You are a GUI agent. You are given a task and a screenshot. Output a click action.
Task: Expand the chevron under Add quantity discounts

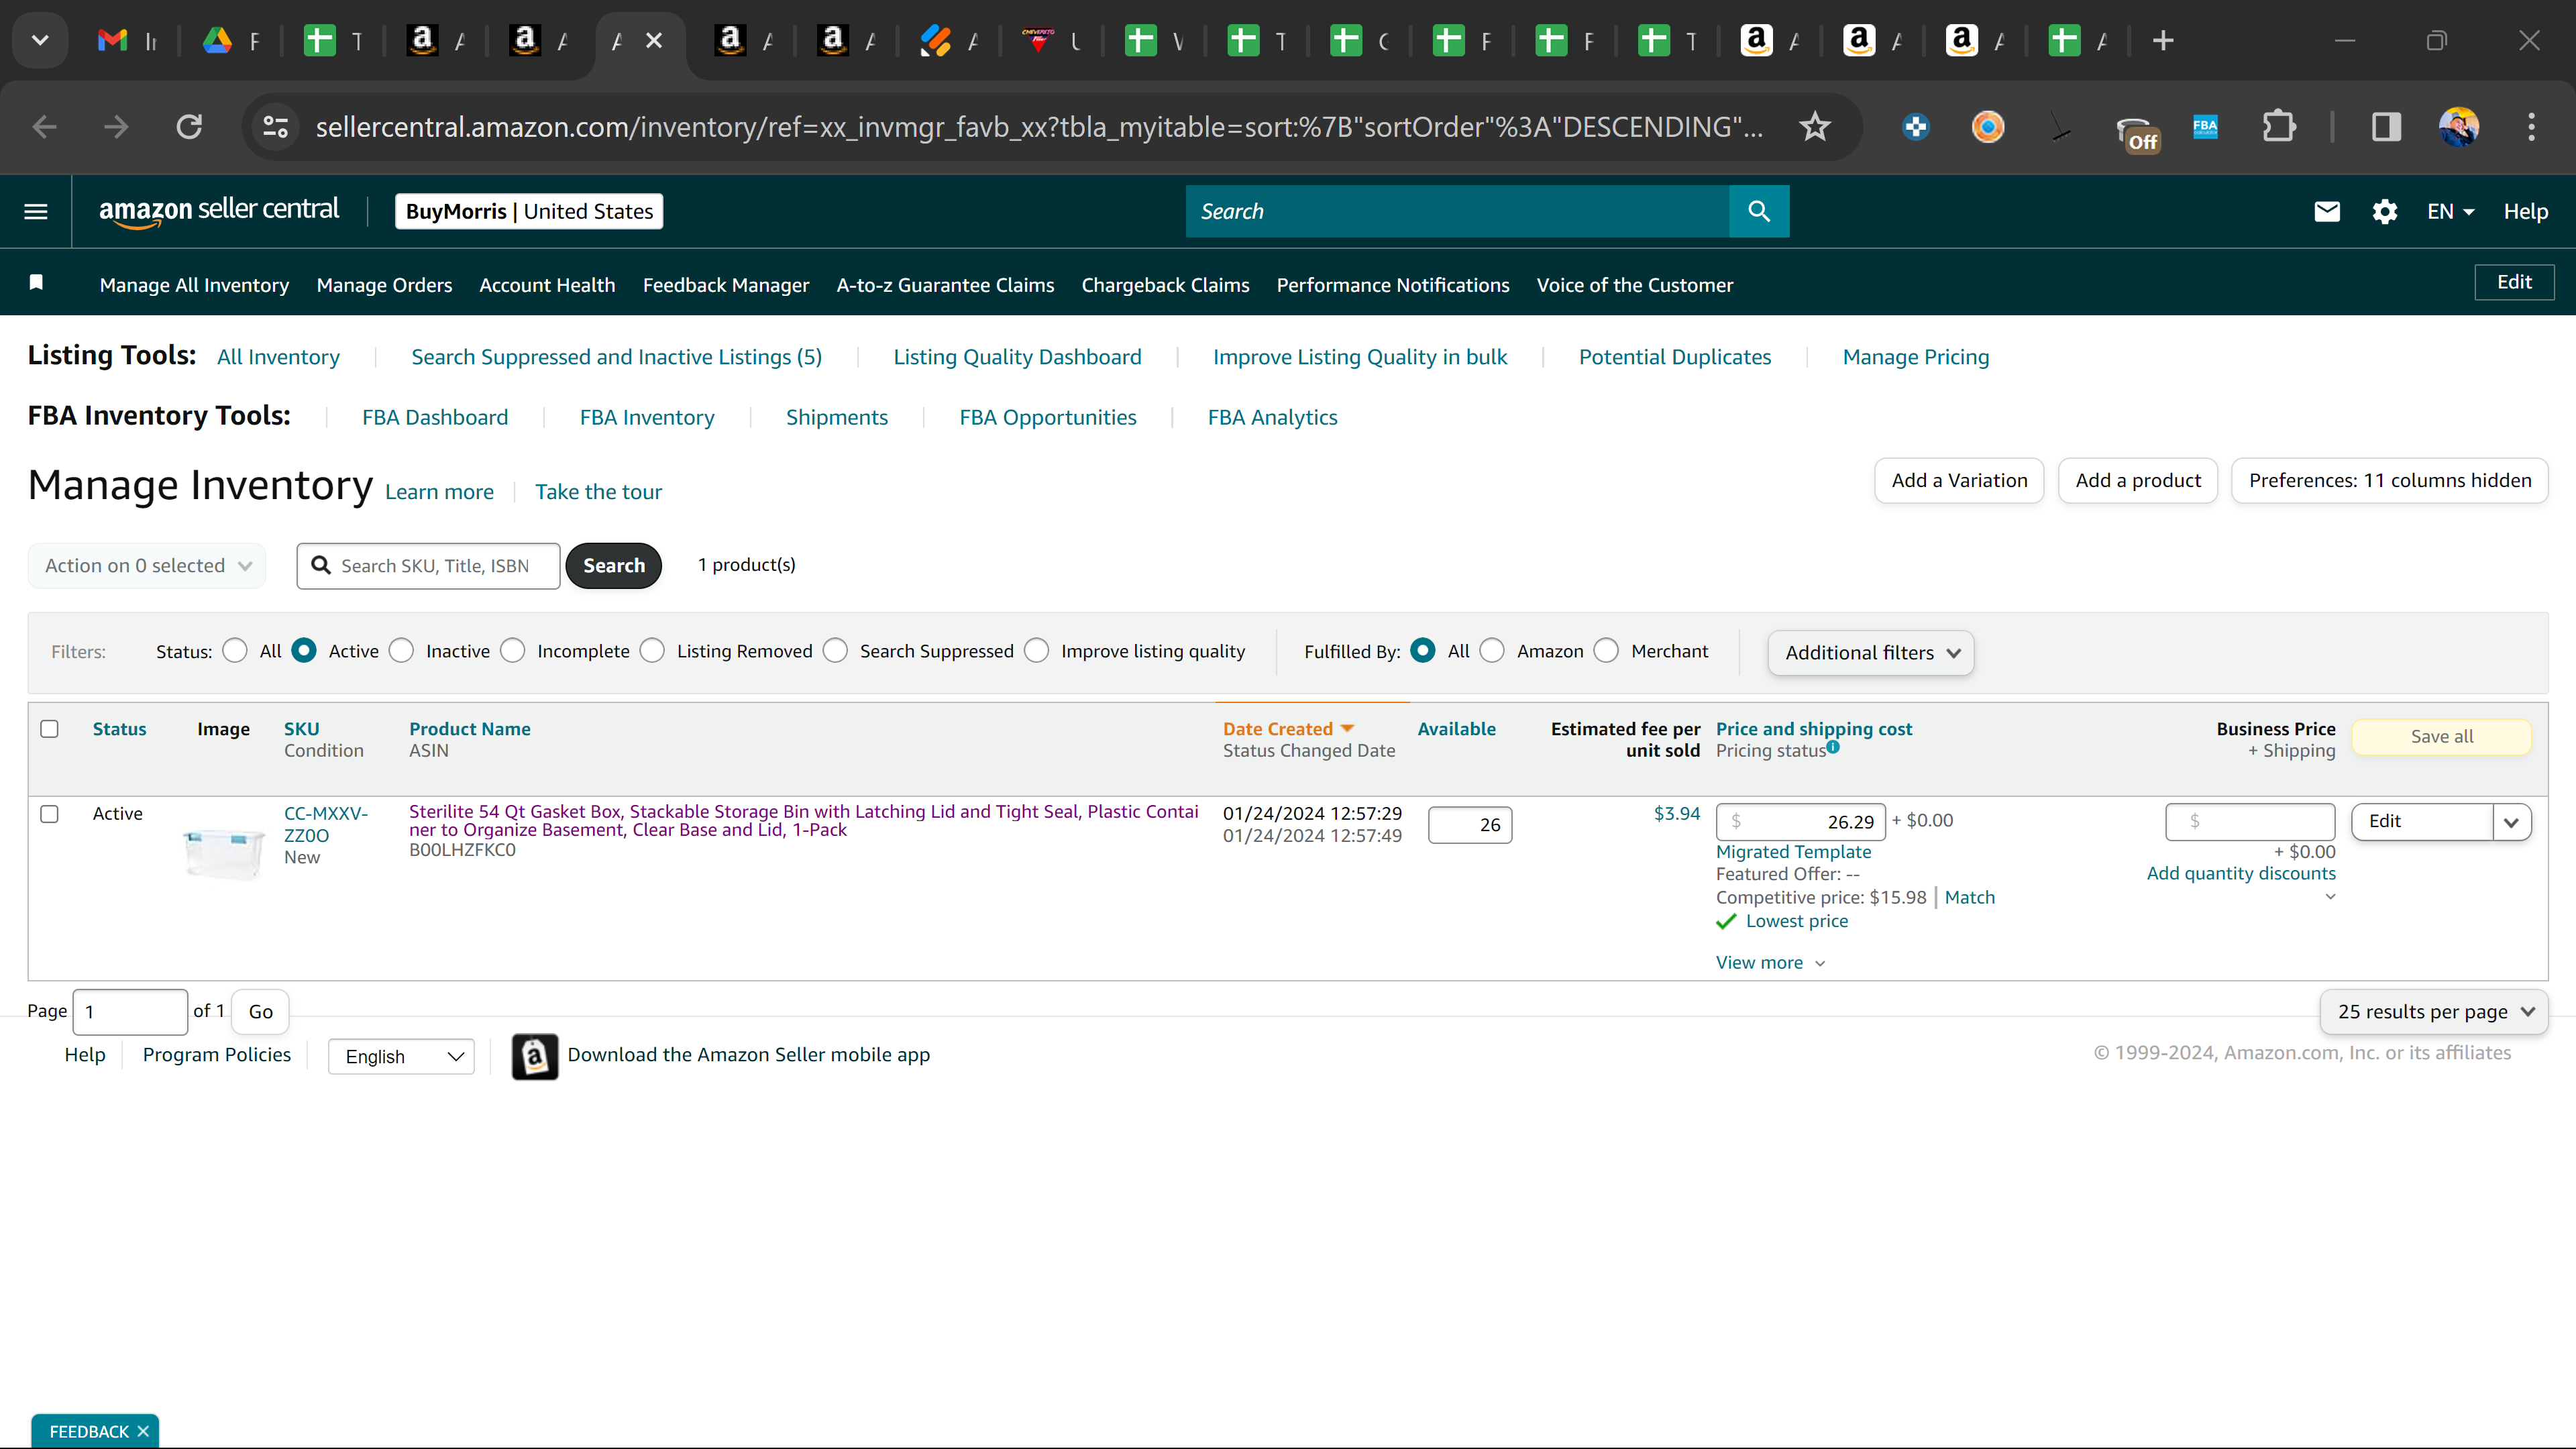tap(2330, 897)
